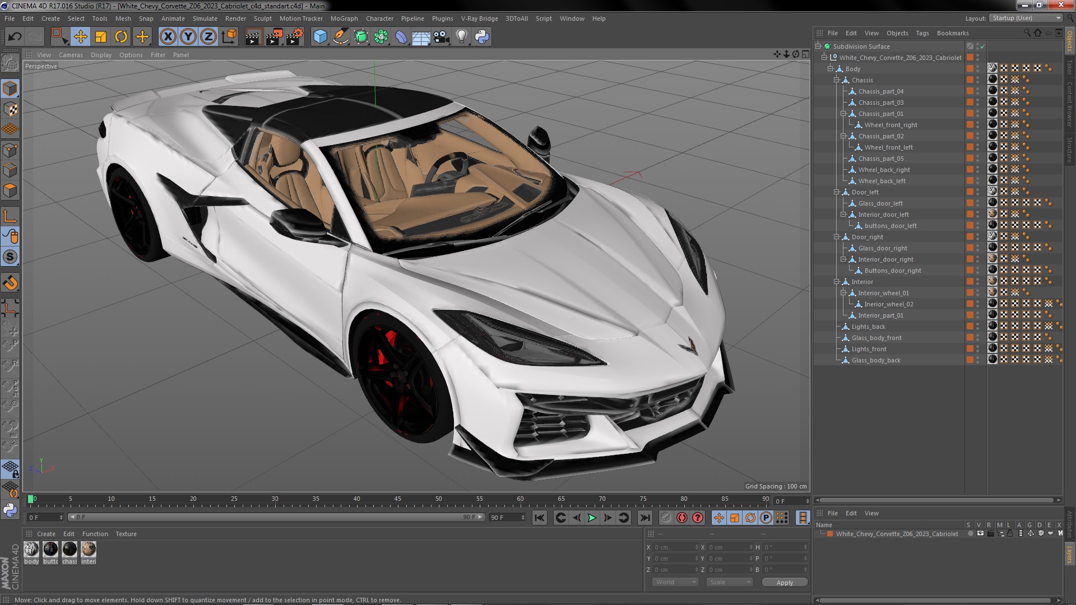
Task: Toggle the Enable Snap icon
Action: pos(10,283)
